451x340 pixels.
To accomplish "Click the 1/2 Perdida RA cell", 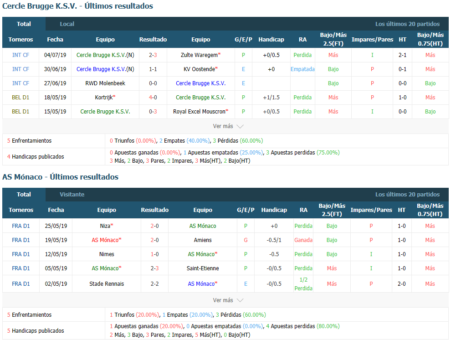I will 303,284.
